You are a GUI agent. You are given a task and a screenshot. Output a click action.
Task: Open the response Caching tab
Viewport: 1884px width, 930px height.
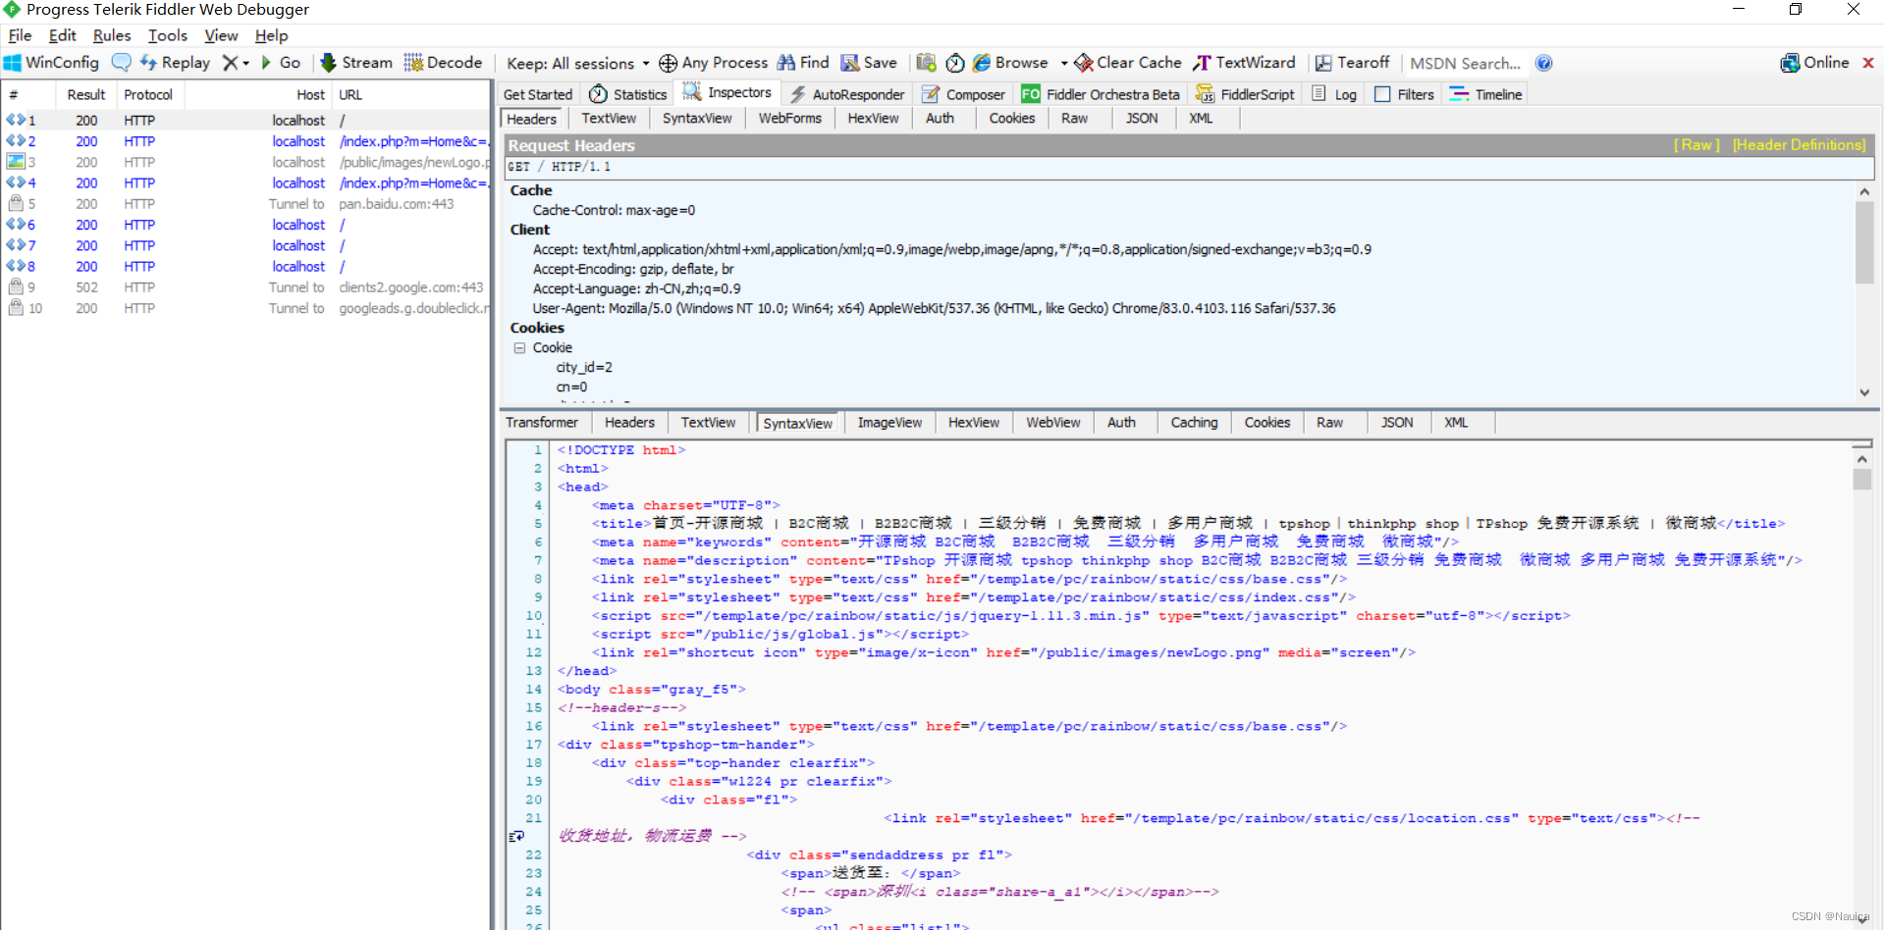[x=1194, y=423]
